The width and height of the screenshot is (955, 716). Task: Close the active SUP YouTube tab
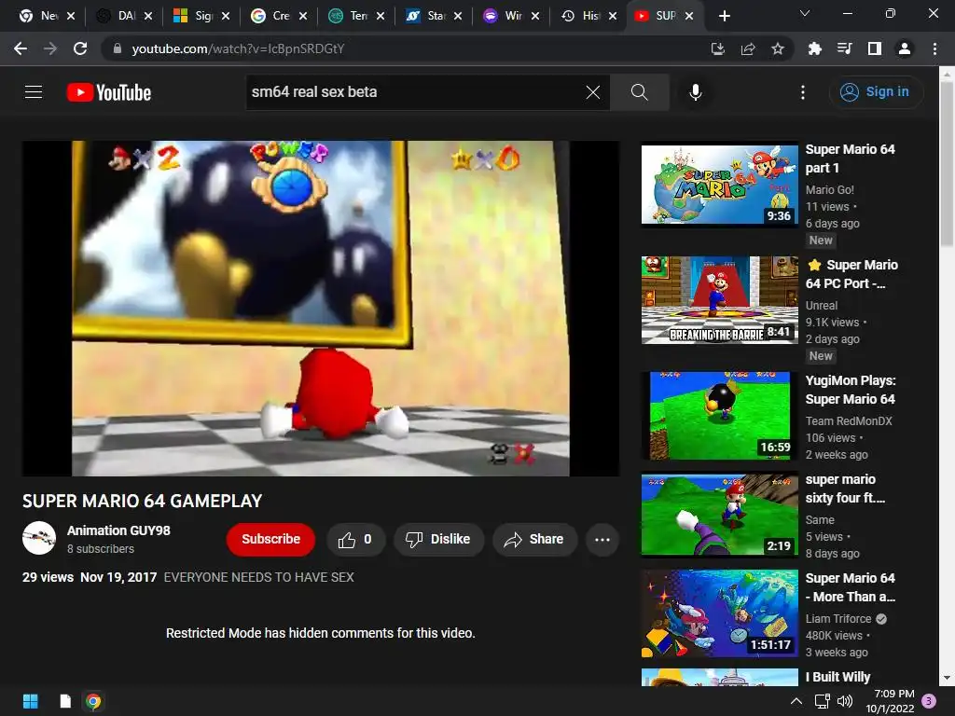tap(689, 16)
